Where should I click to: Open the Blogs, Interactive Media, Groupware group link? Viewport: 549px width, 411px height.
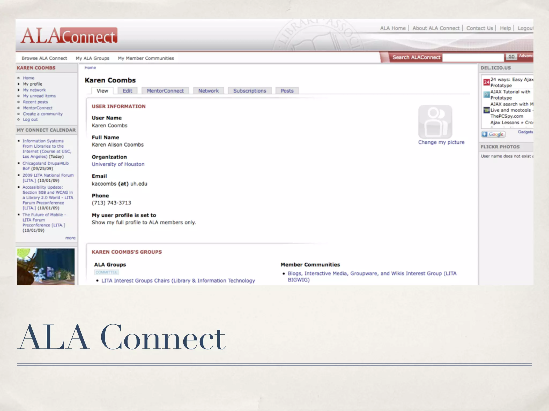point(372,276)
